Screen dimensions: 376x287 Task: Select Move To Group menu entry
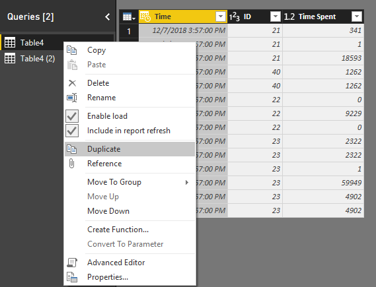coord(130,182)
